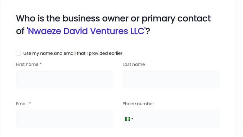Click 'primary contact' in the heading

[176, 19]
